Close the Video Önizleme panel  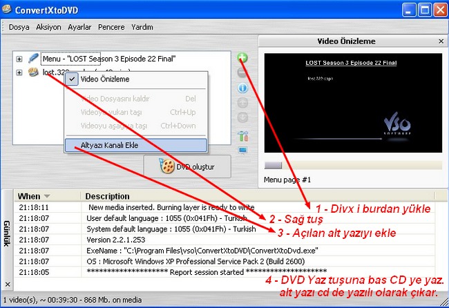point(441,41)
